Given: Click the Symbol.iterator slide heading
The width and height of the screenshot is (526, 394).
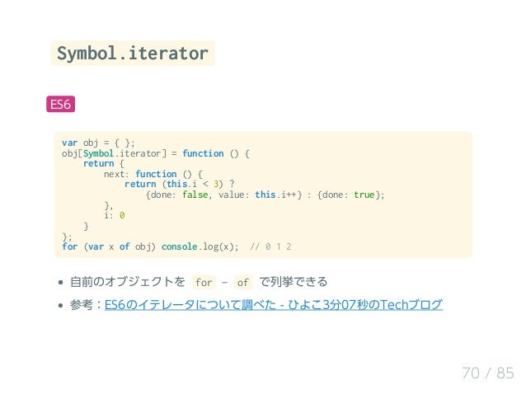Looking at the screenshot, I should pos(133,53).
